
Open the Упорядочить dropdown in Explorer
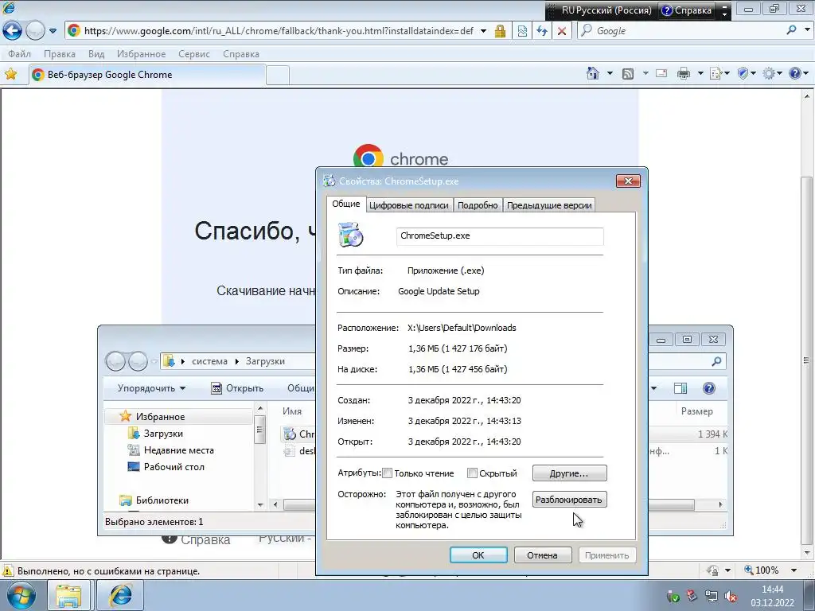click(151, 388)
